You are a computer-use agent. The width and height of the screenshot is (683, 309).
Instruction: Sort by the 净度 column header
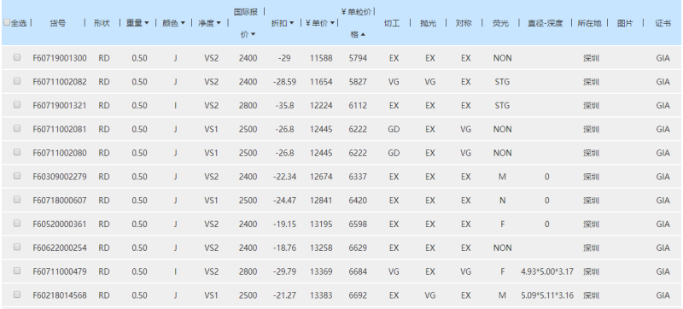click(209, 23)
